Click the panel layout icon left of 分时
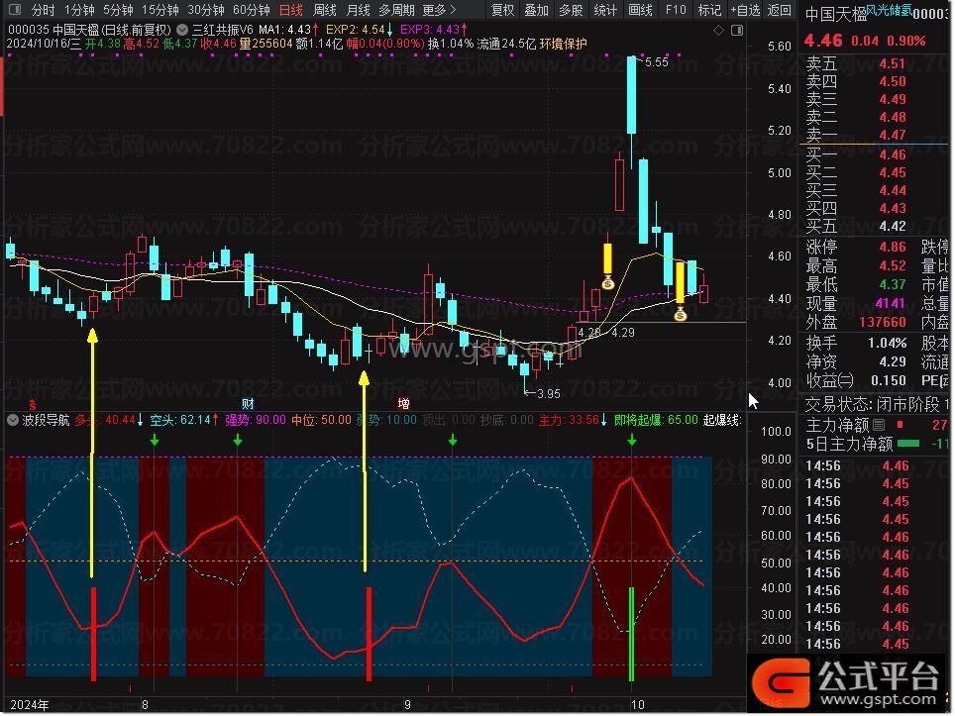Image resolution: width=955 pixels, height=716 pixels. click(15, 10)
